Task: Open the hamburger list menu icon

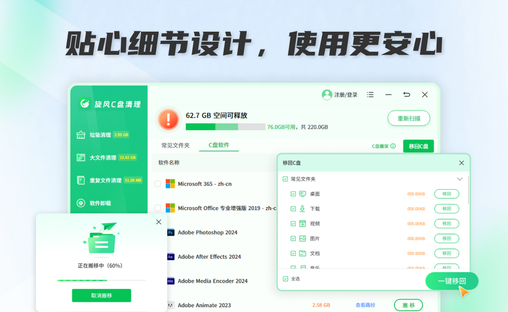Action: [370, 95]
